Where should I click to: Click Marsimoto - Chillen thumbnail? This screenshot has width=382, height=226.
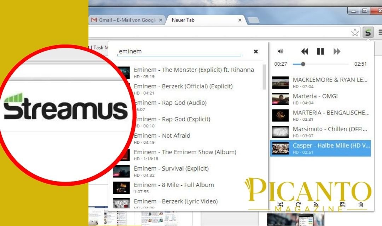click(280, 132)
